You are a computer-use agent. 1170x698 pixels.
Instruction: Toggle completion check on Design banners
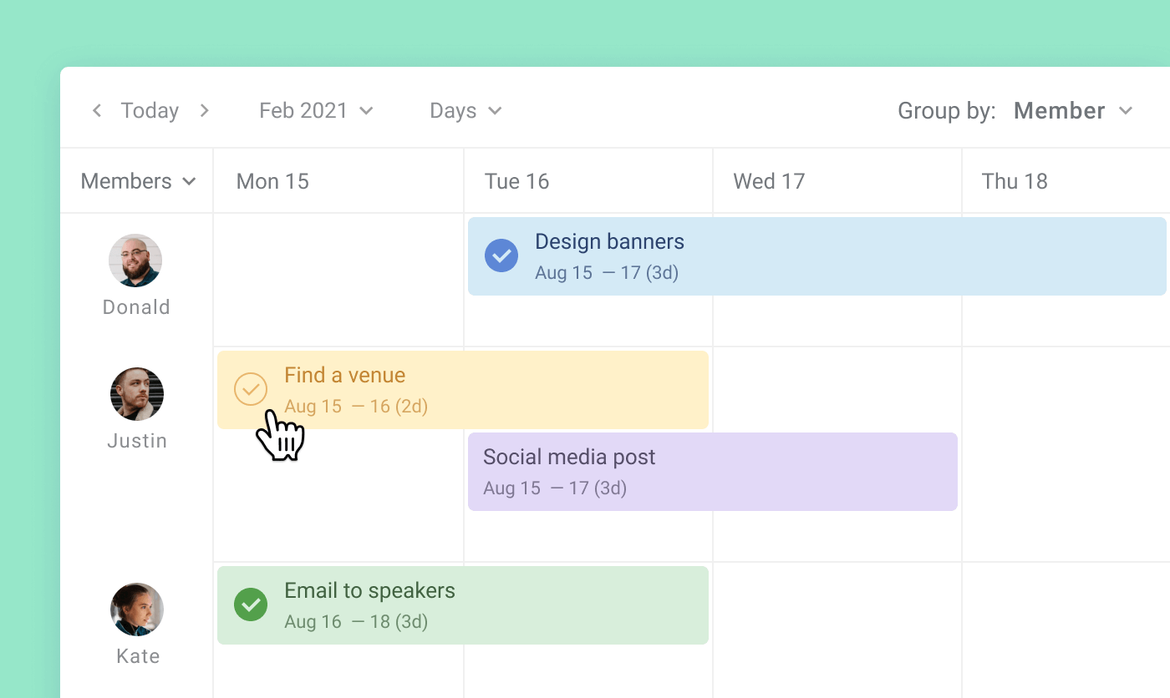coord(501,255)
